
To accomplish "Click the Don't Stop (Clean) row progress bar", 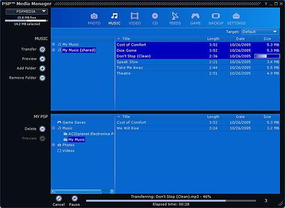I will (x=267, y=56).
